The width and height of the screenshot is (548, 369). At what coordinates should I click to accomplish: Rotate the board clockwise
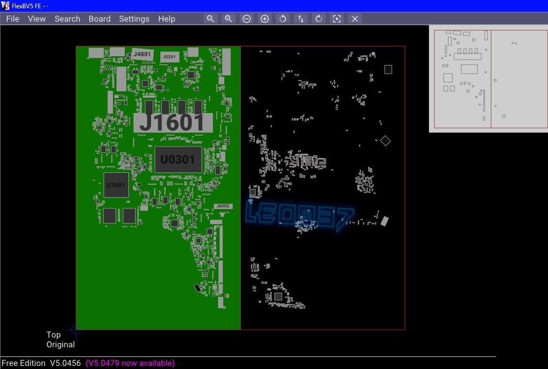[319, 19]
